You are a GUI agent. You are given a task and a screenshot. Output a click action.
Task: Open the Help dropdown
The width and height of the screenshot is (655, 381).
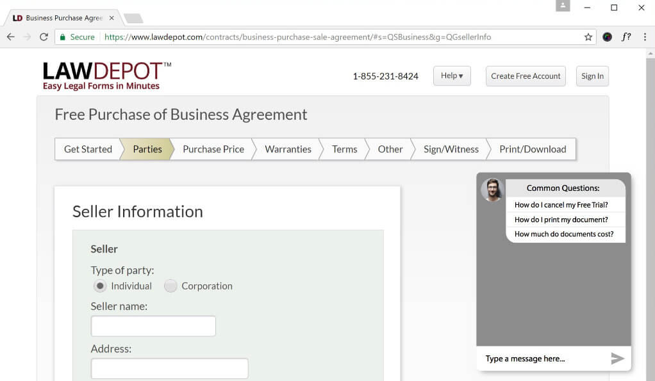click(x=452, y=76)
